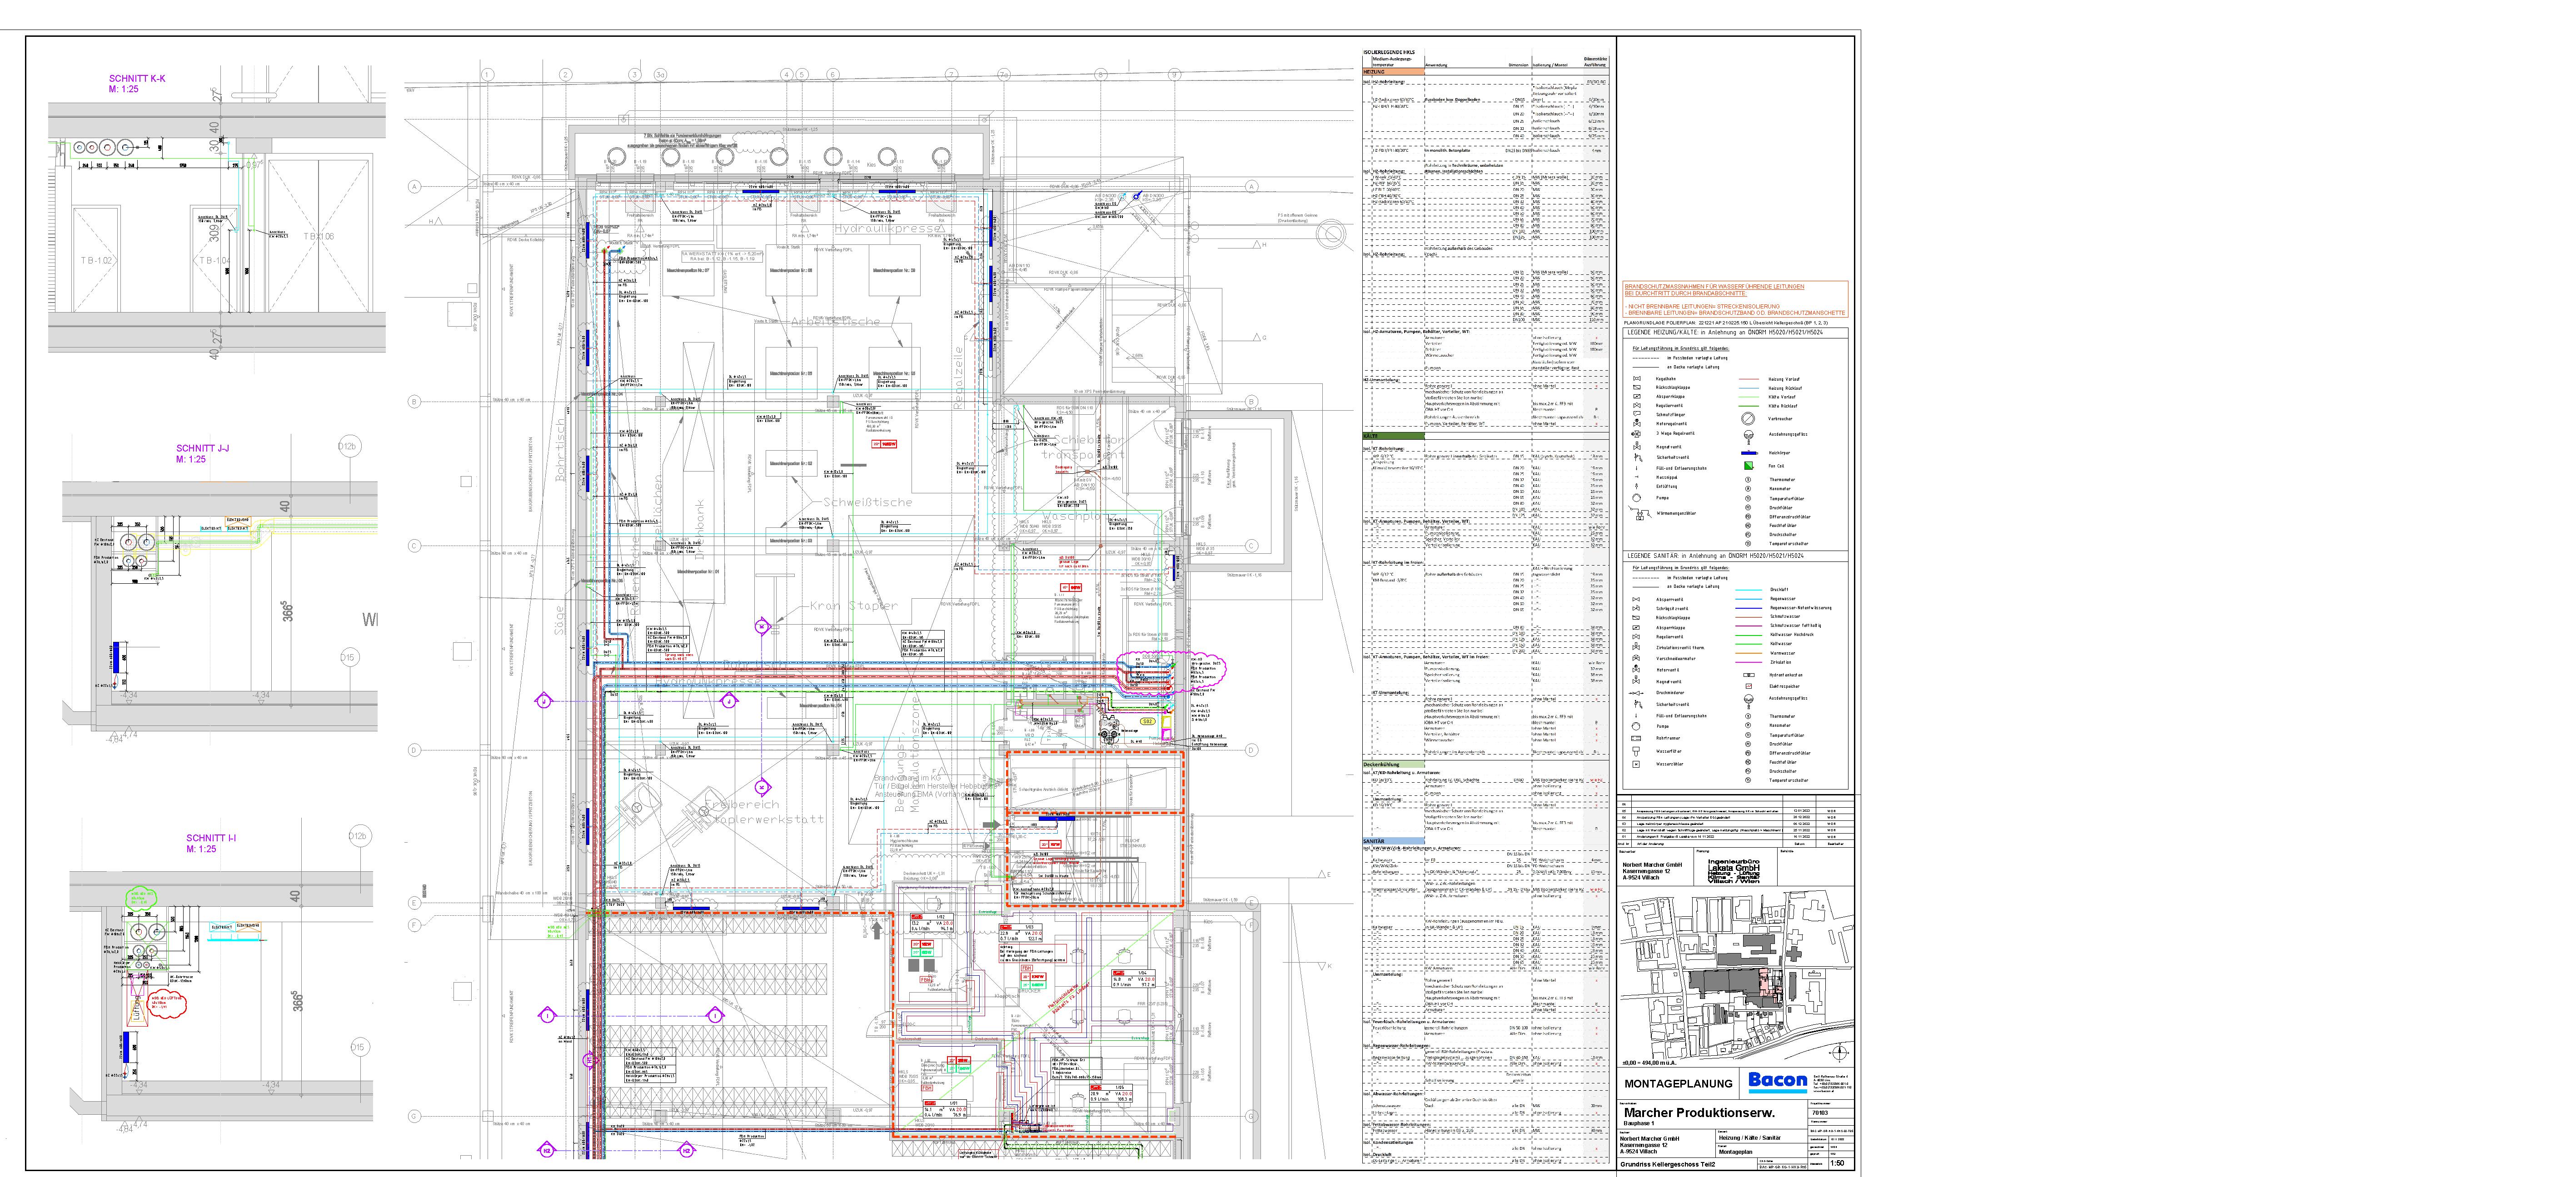Click the SCHNITT J-J section title
Viewport: 2576px width, 1177px height.
point(202,448)
